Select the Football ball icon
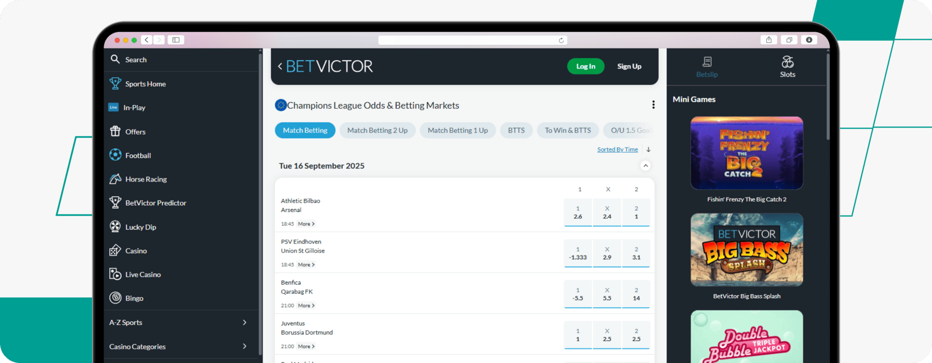The height and width of the screenshot is (363, 932). point(115,155)
